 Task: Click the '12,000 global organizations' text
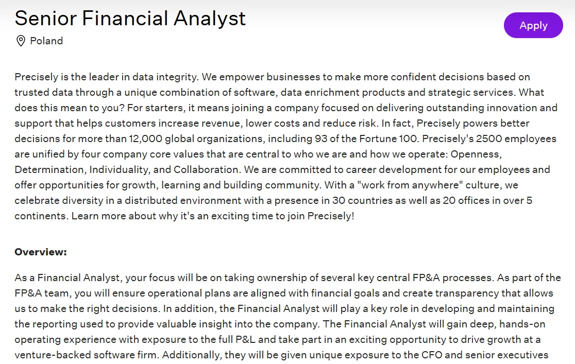pos(196,138)
